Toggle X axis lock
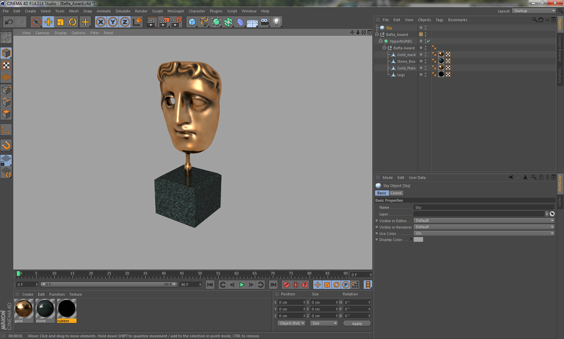 tap(101, 22)
